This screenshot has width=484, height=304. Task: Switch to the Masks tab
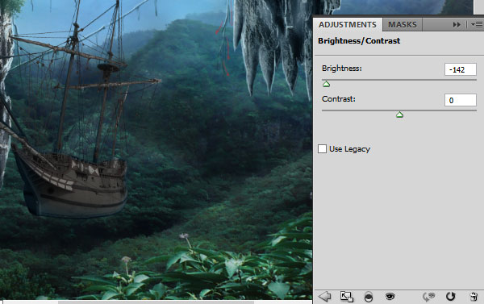pos(403,24)
